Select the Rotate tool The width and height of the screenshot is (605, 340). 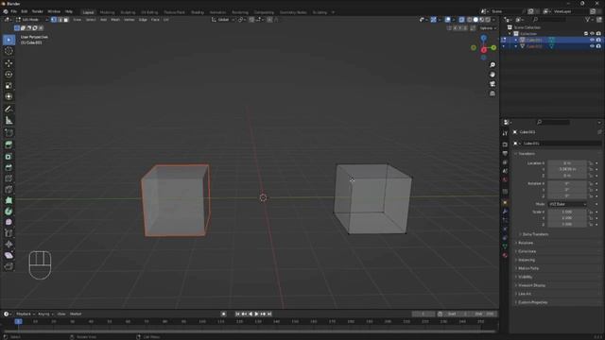[x=9, y=74]
